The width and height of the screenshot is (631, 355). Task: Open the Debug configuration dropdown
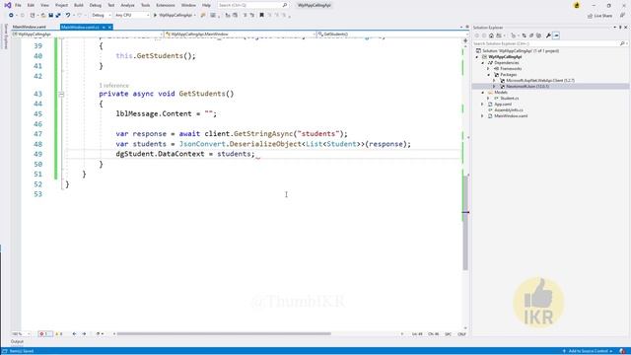(x=101, y=15)
